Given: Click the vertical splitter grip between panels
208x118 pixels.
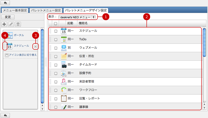Looking at the screenshot, I should (46, 62).
